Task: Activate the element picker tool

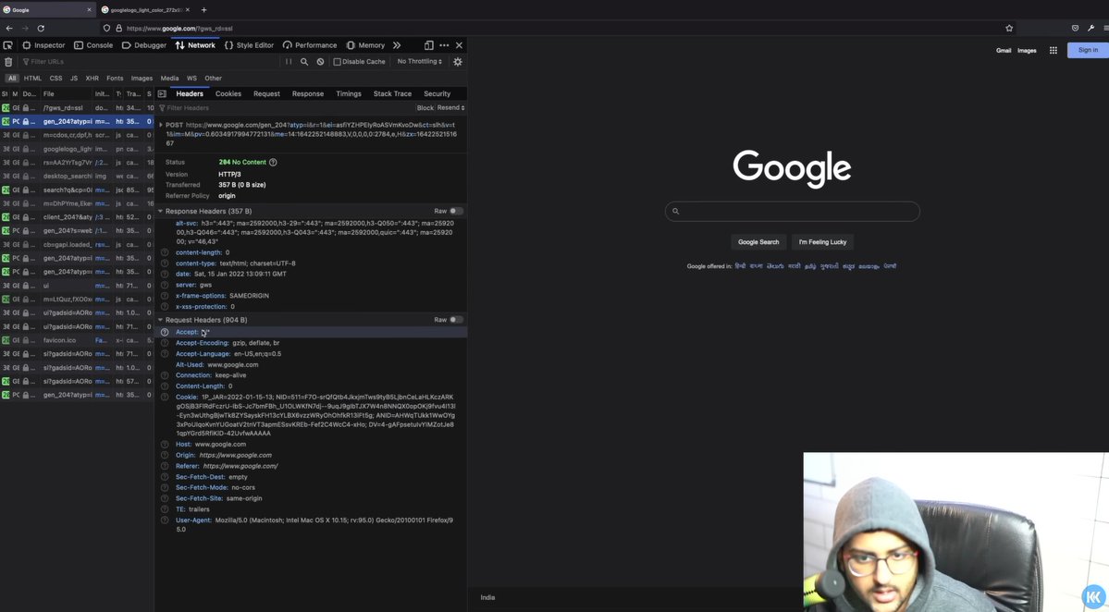Action: 7,45
